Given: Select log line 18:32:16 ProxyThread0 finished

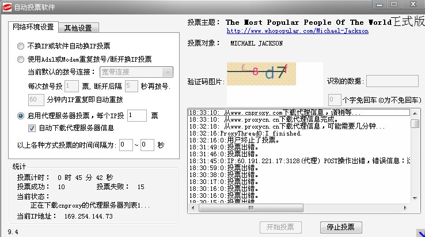Looking at the screenshot, I should coord(299,133).
